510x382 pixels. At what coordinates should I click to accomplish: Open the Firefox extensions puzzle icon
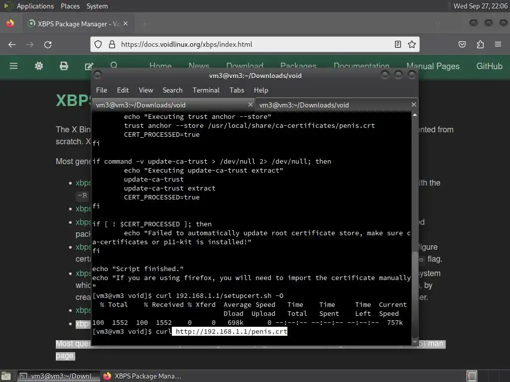pyautogui.click(x=480, y=44)
